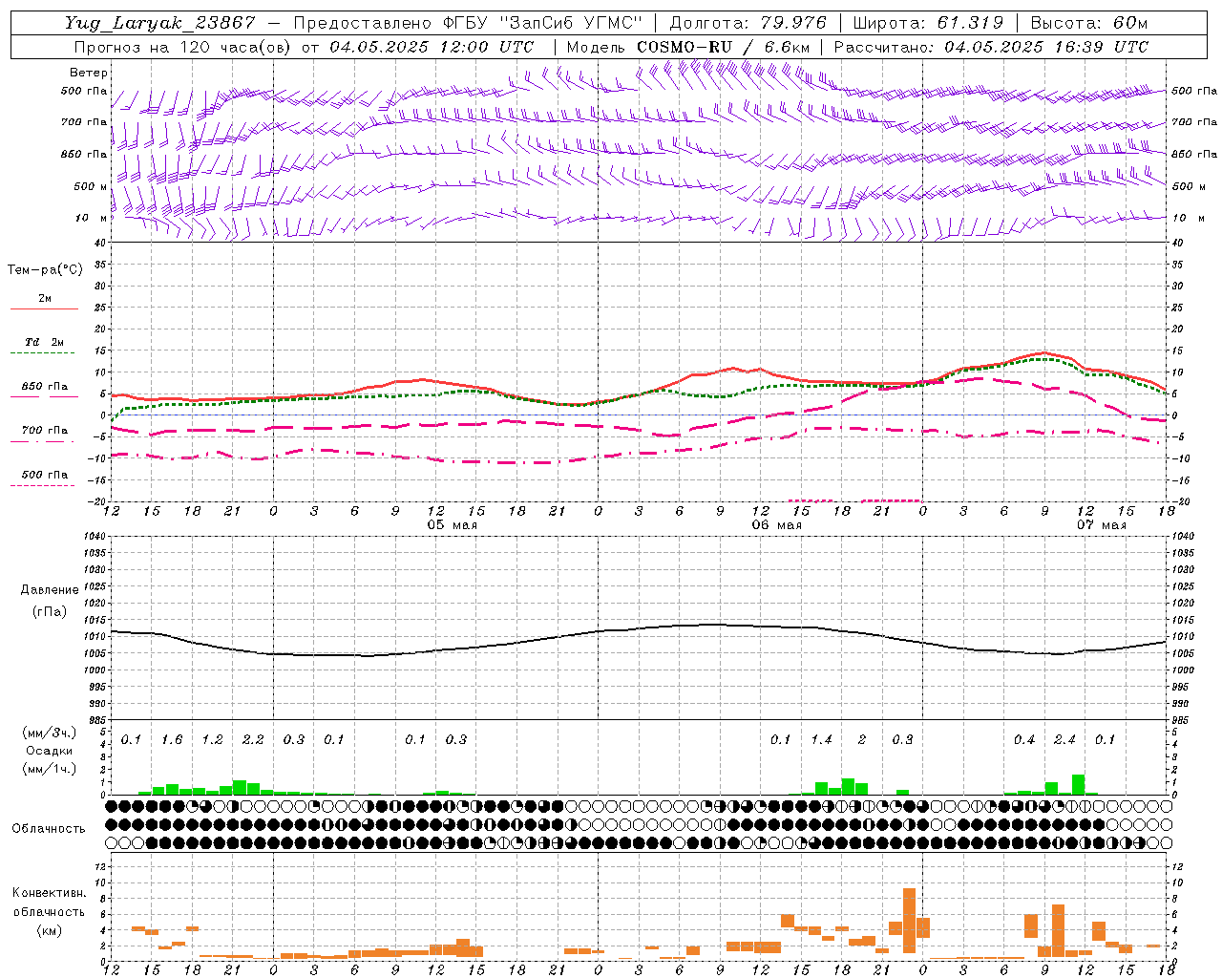Click the 'Предоставлено ФГБУ "ЗапСиб УГМС"' text
The height and width of the screenshot is (978, 1222).
click(x=468, y=23)
